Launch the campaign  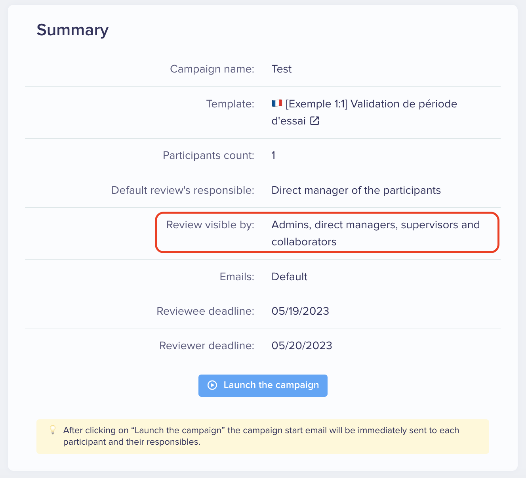click(263, 385)
